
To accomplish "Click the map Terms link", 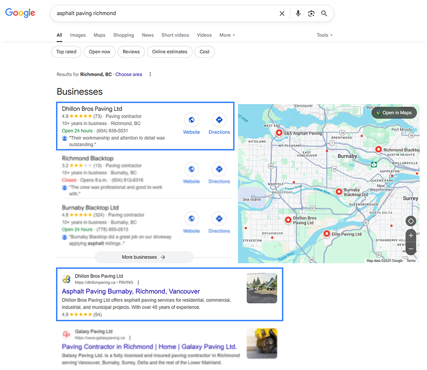I will (411, 261).
